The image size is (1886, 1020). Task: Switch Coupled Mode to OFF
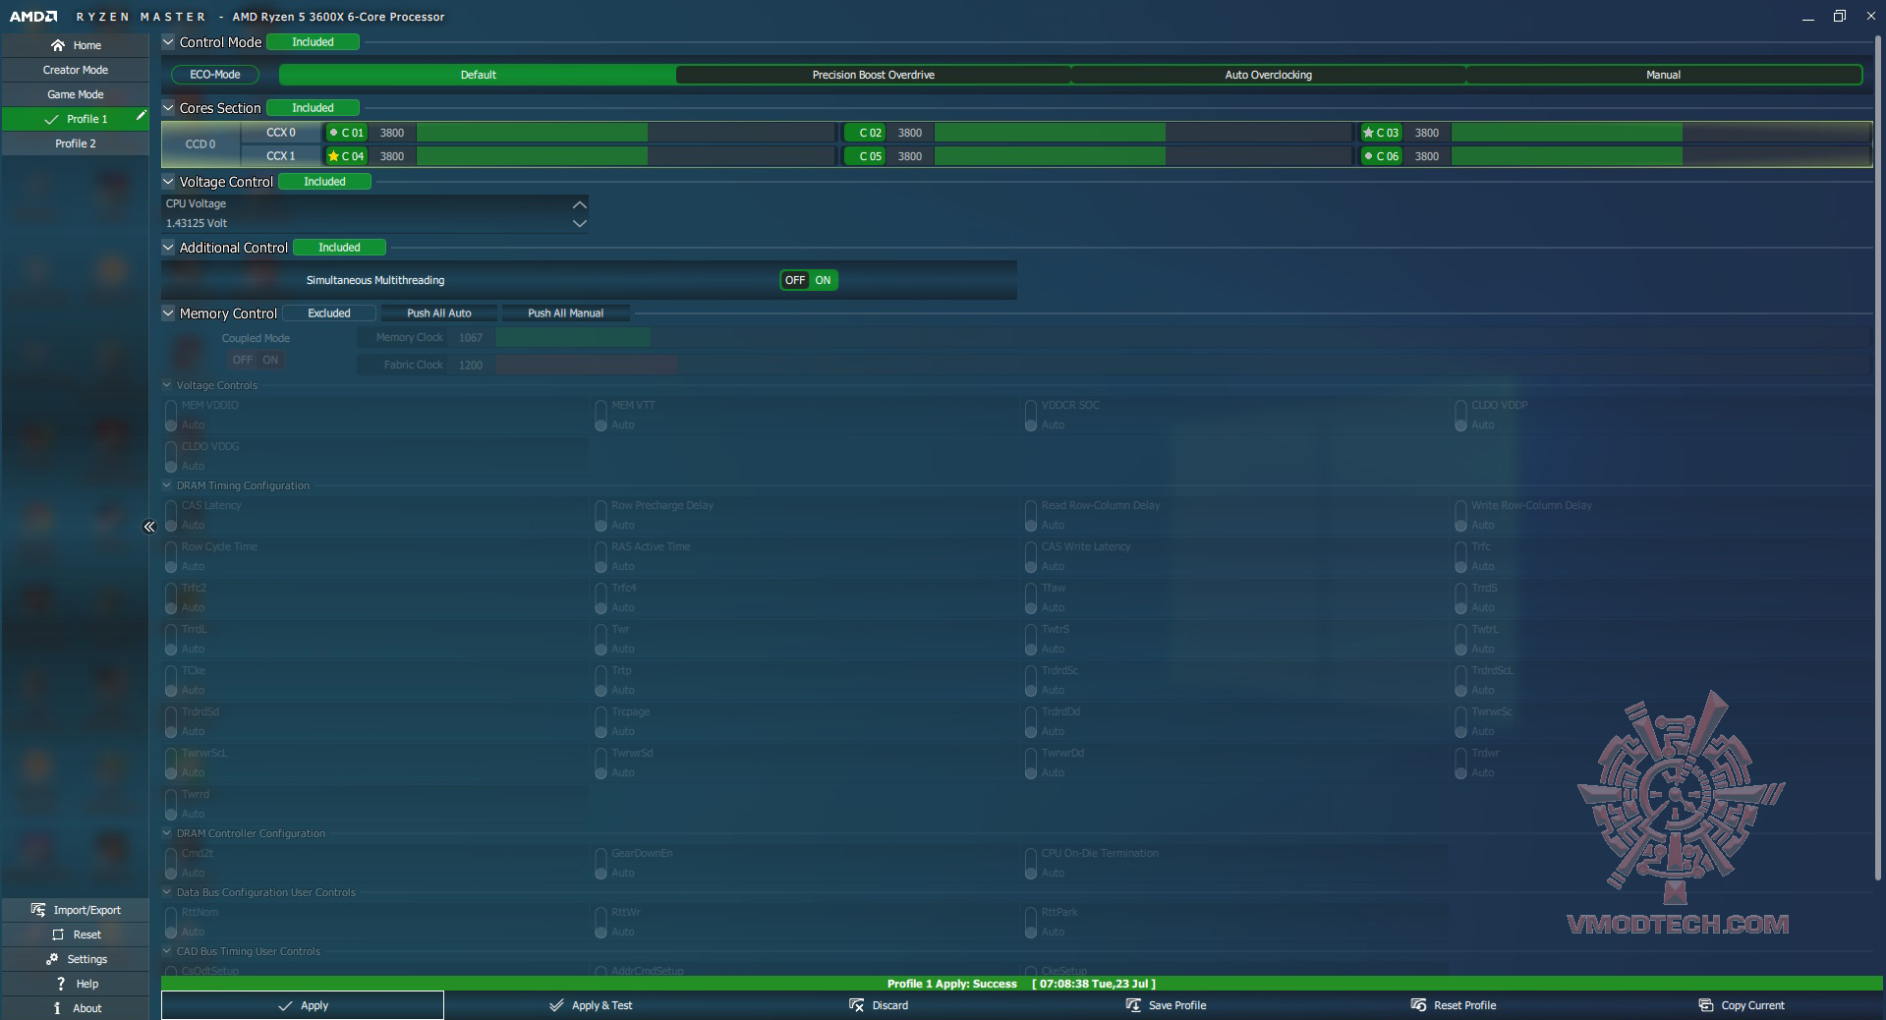(x=243, y=360)
